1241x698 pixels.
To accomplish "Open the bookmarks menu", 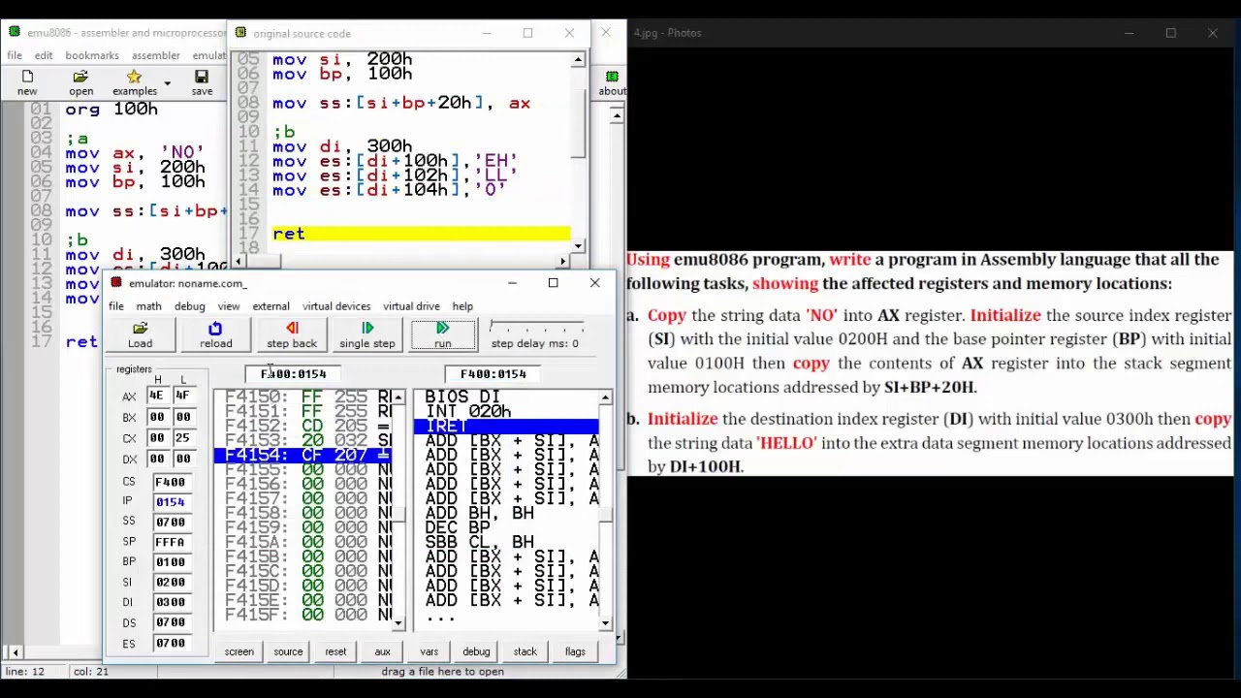I will click(92, 55).
